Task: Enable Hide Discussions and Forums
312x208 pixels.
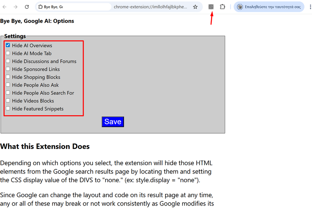Action: click(x=8, y=61)
